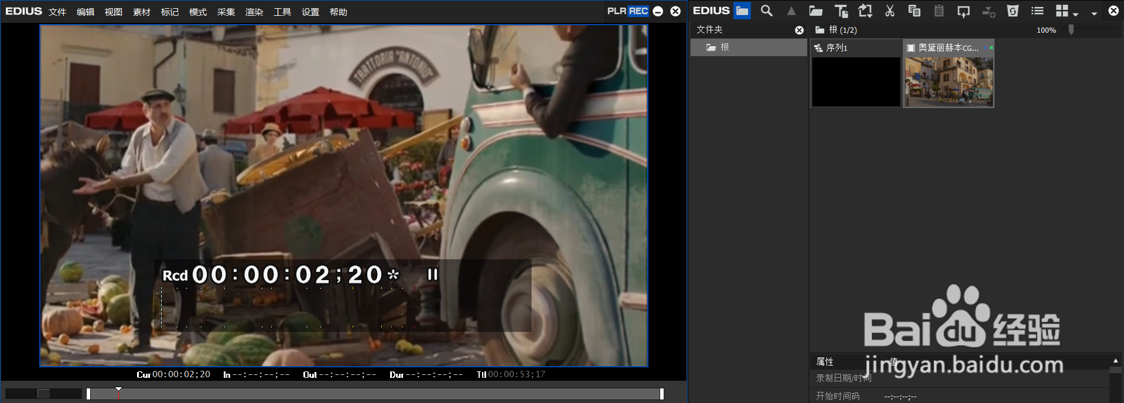Close the folder pane with X
The height and width of the screenshot is (403, 1124).
tap(799, 30)
